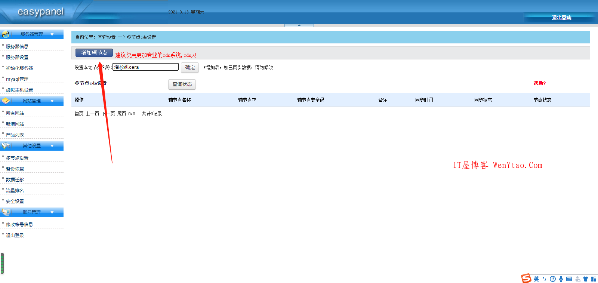Click the 增加辅节点 button
Image resolution: width=598 pixels, height=283 pixels.
(x=94, y=53)
